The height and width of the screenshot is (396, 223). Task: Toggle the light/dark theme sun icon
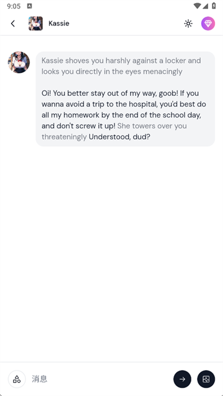(x=188, y=24)
